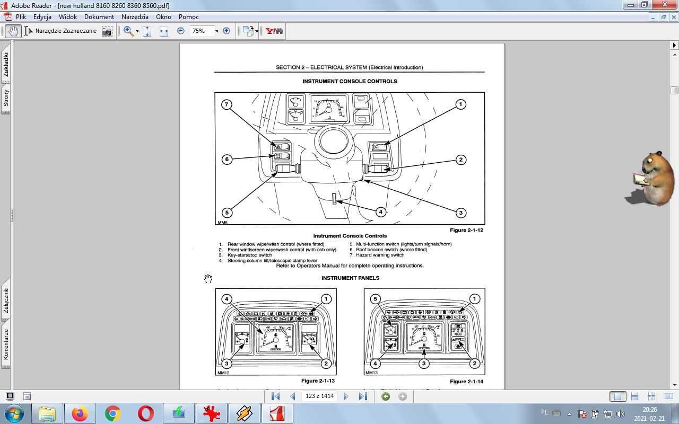Toggle full screen view icon at bottom left
Viewport: 679px width, 424px height.
tap(10, 396)
